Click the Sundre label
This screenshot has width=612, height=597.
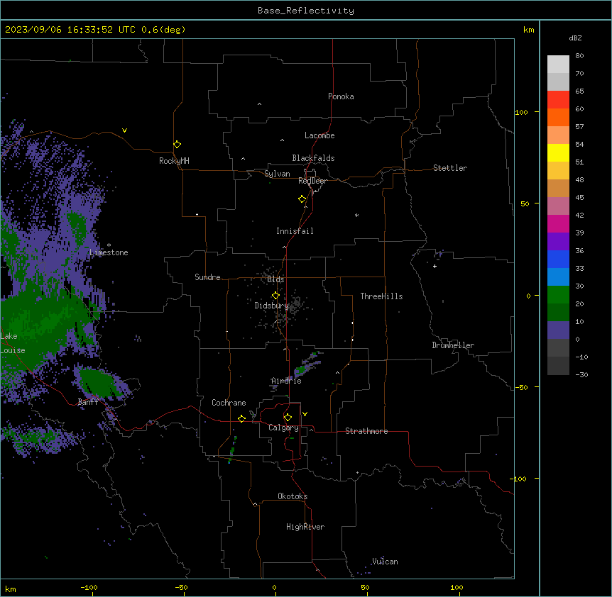(207, 277)
